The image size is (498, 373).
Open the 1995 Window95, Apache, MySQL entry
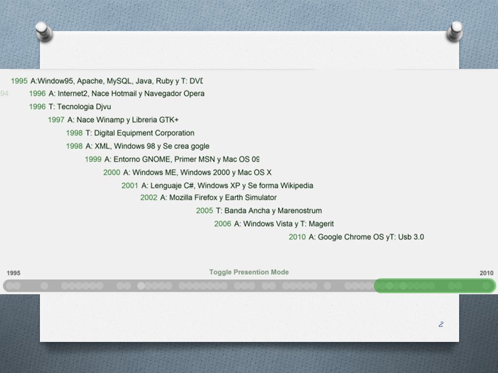point(107,81)
